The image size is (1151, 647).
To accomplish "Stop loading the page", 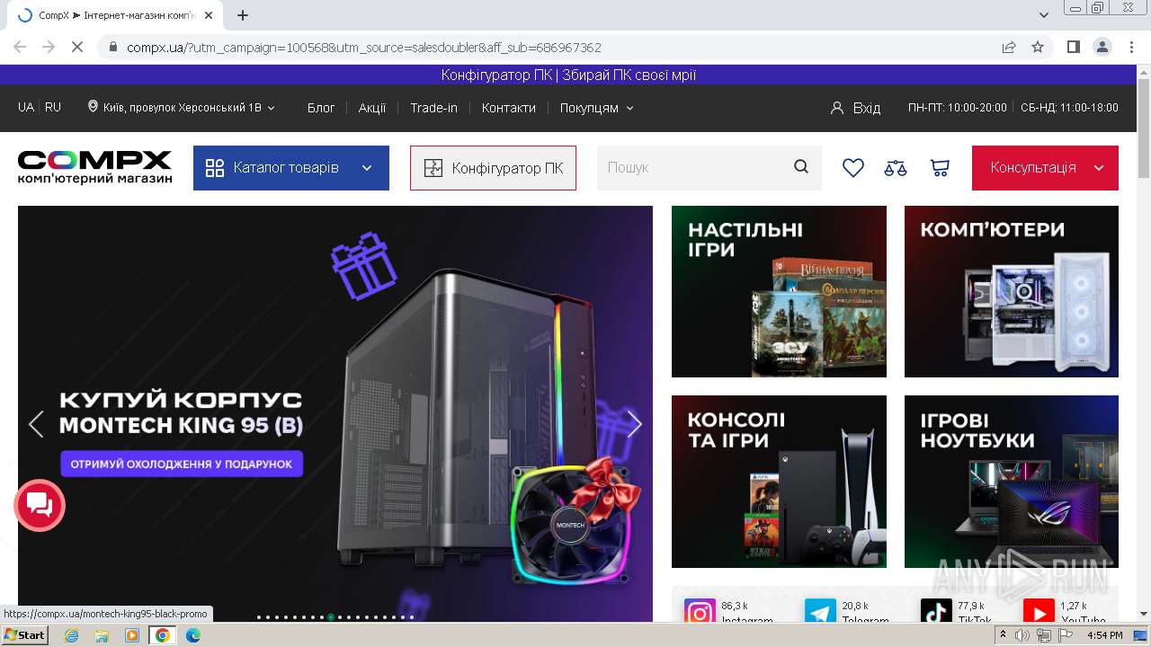I will (x=77, y=47).
